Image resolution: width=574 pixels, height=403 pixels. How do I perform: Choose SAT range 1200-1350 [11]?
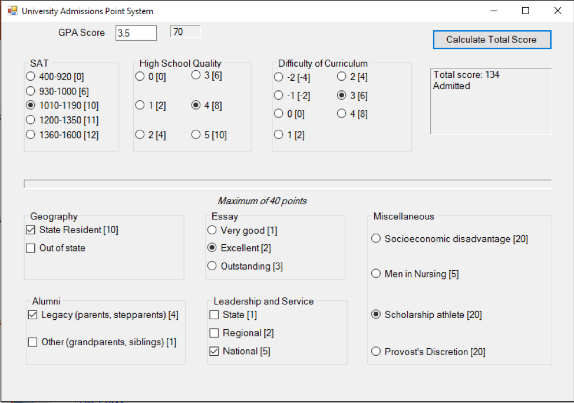coord(31,120)
